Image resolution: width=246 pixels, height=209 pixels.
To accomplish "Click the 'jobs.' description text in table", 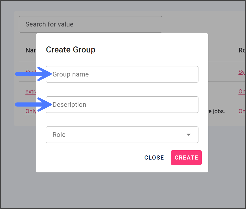I will pos(217,111).
